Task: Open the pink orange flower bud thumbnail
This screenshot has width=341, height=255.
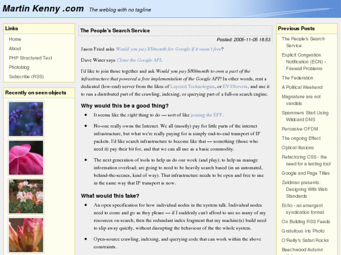Action: [x=26, y=235]
